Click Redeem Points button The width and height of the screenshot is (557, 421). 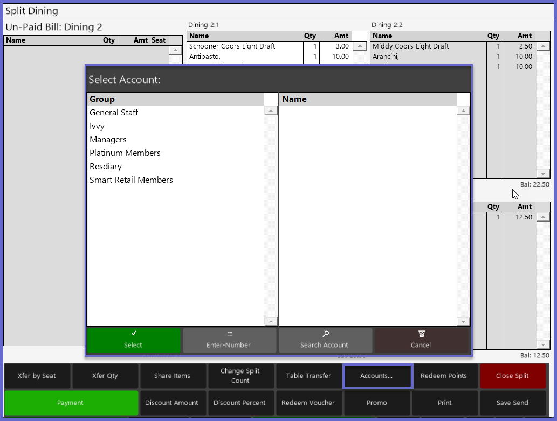444,376
